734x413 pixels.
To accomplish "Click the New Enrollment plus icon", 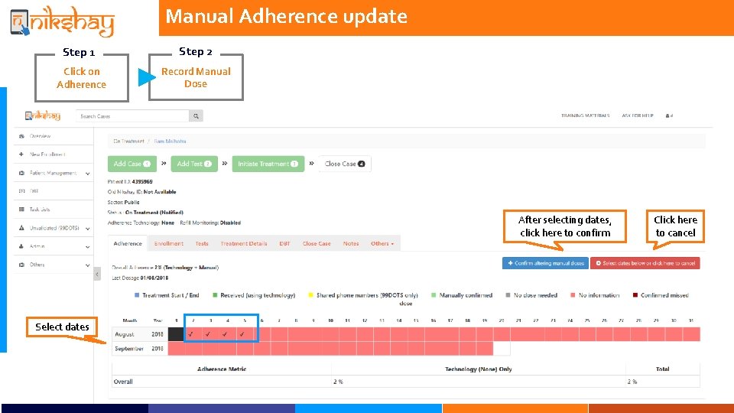I will point(21,154).
